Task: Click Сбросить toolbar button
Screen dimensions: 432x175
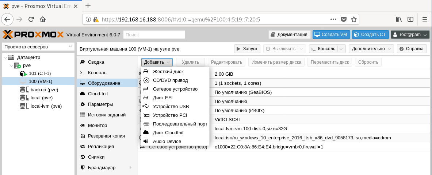Action: point(368,62)
